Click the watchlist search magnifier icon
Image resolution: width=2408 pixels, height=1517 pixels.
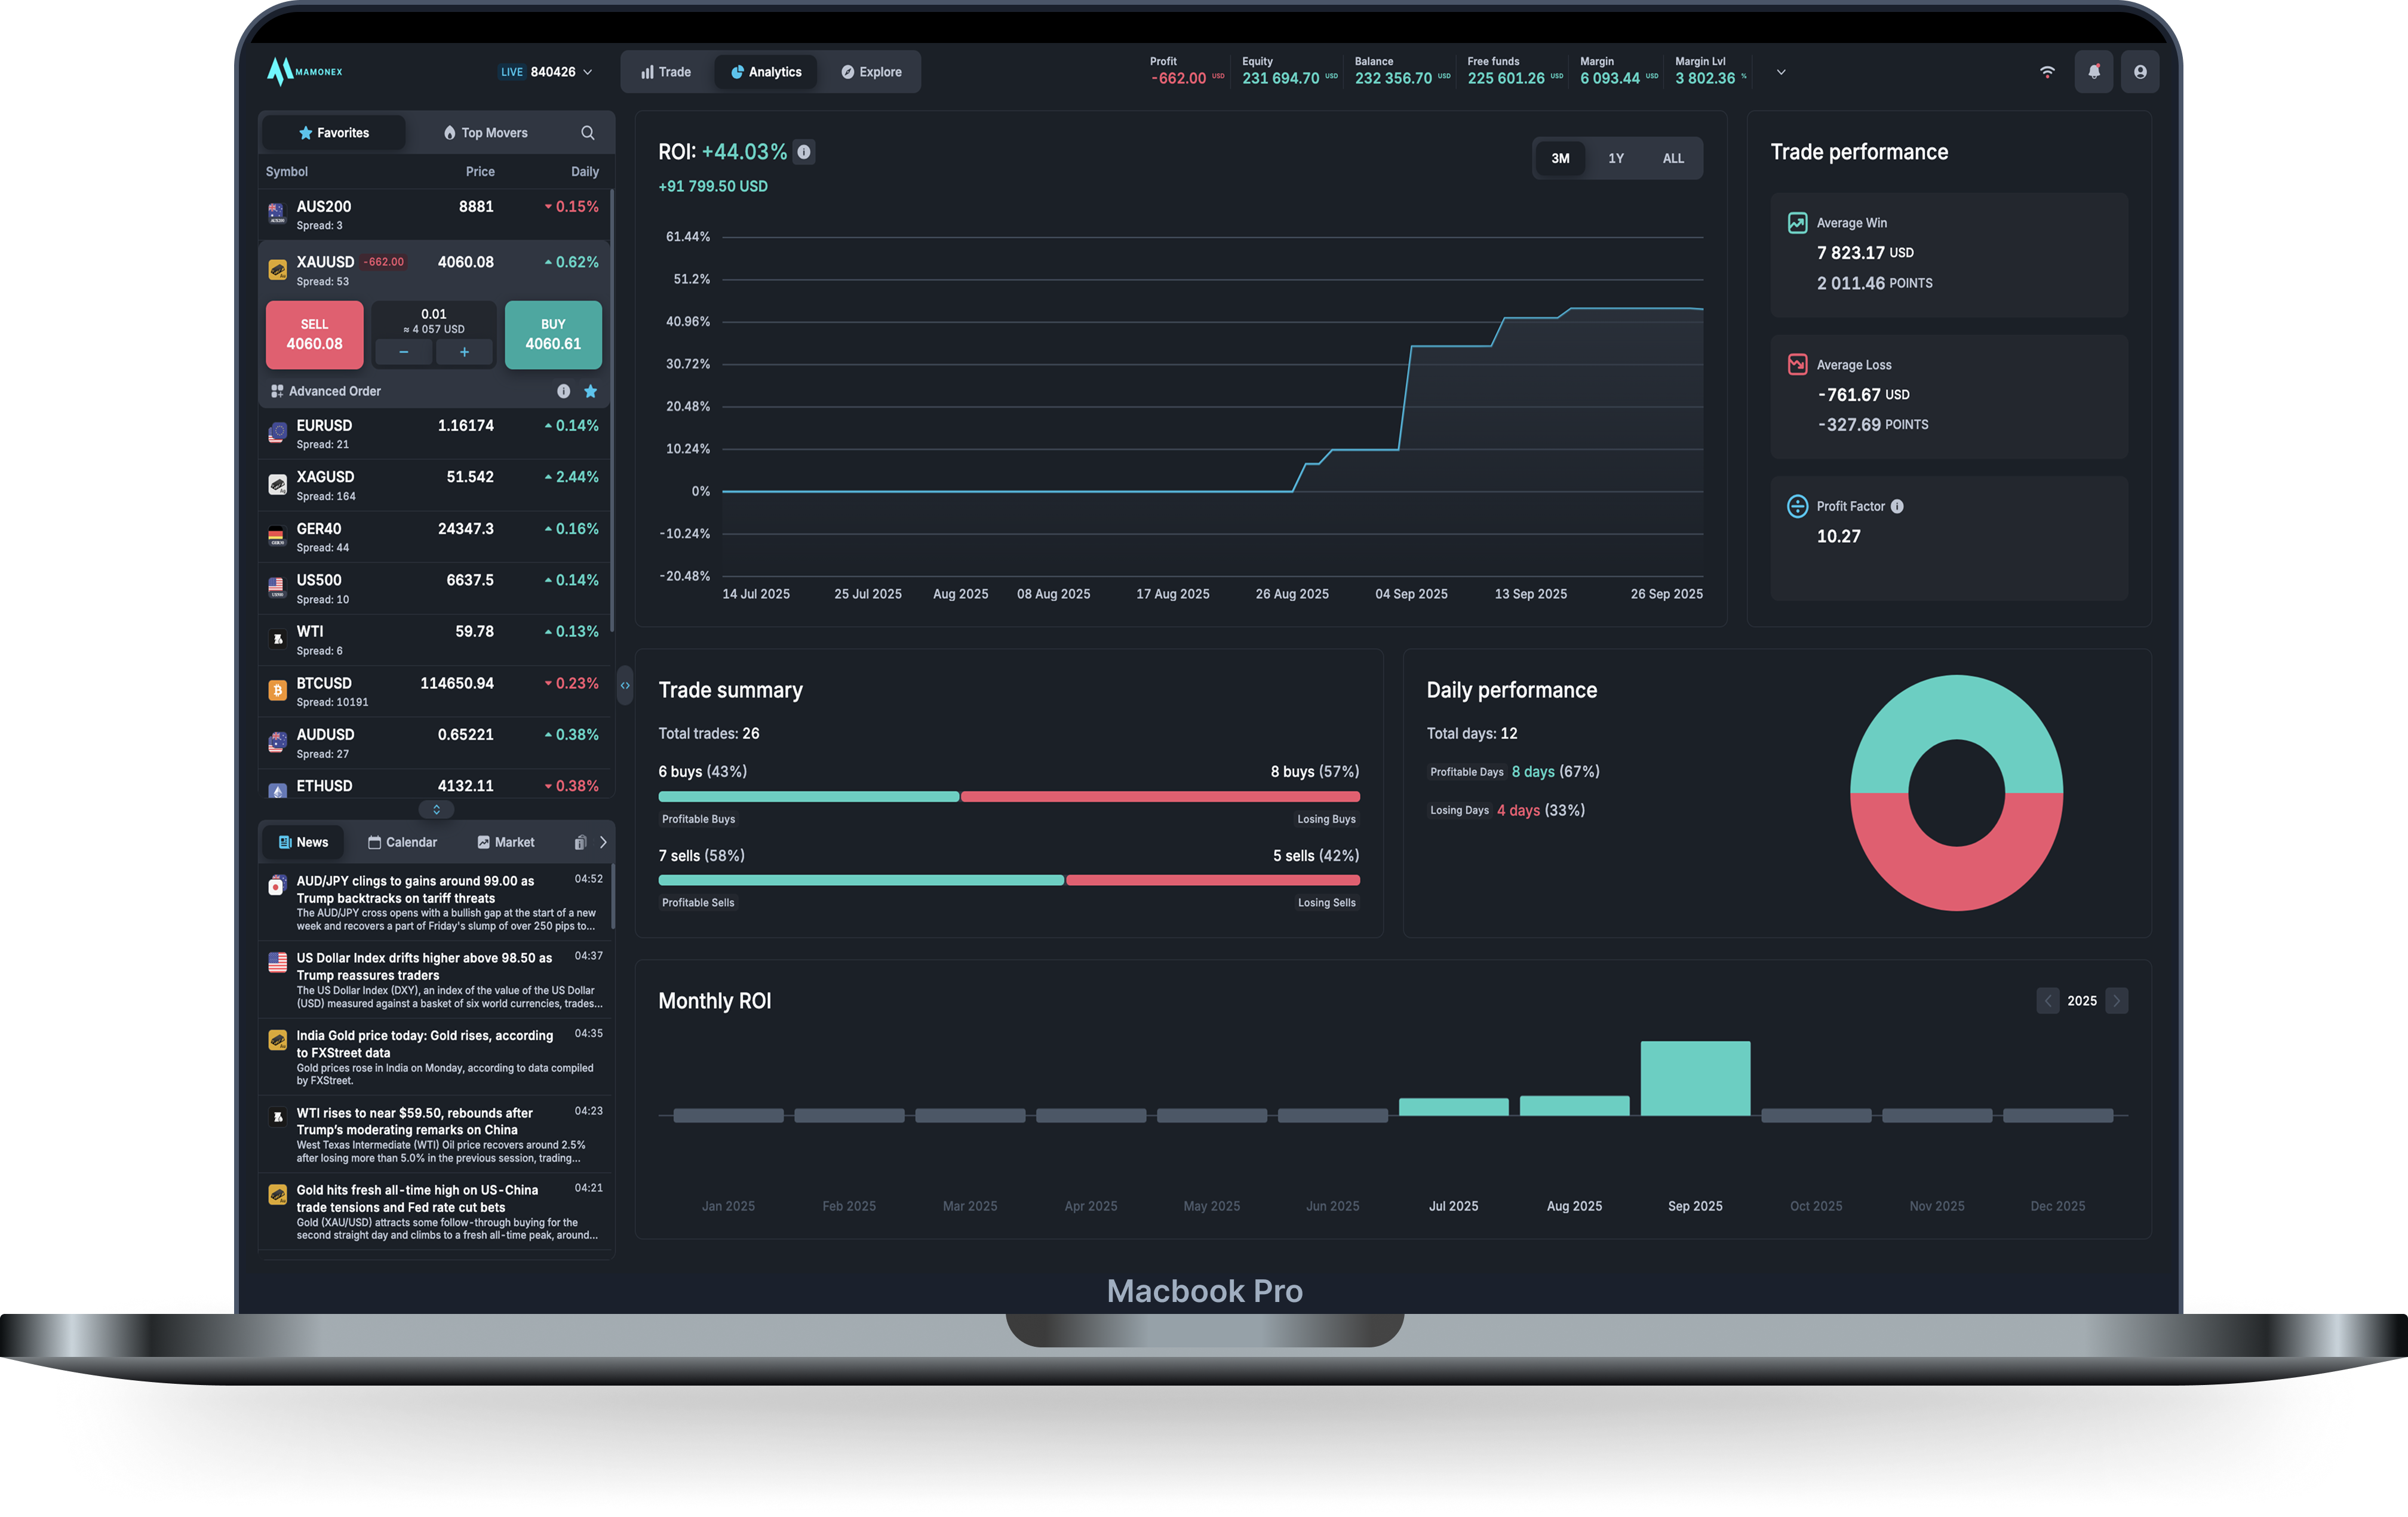pos(588,133)
